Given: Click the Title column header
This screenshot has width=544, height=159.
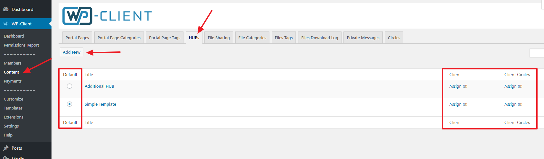Looking at the screenshot, I should (x=89, y=75).
